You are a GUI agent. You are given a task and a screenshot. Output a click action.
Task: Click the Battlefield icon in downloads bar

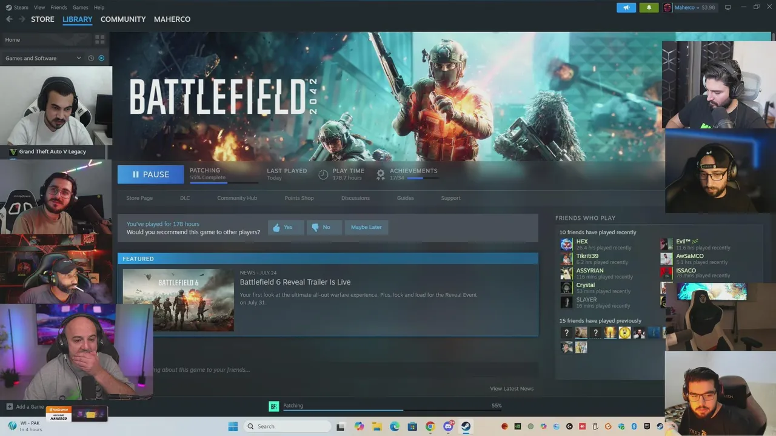pyautogui.click(x=273, y=406)
